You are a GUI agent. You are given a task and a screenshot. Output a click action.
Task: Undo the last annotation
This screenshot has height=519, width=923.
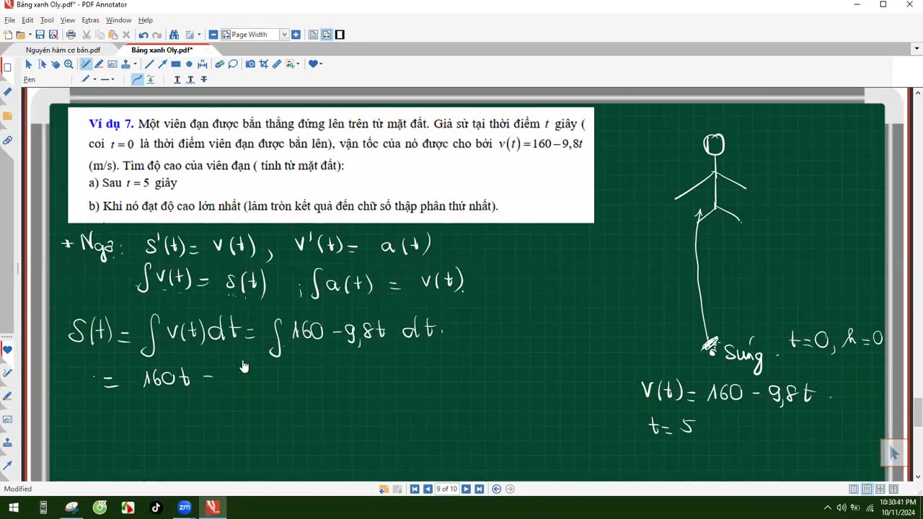point(143,35)
